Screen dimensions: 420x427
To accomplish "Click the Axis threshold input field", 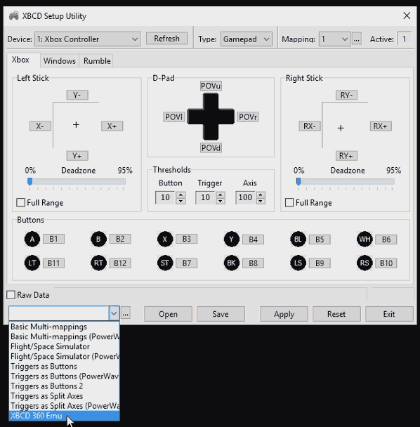I will coord(245,197).
